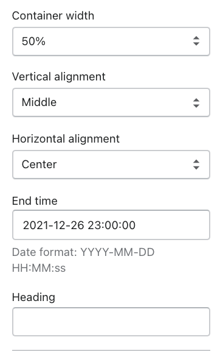Click the up-down arrows icon beside 50%
Screen dimensions: 220x351
[196, 41]
